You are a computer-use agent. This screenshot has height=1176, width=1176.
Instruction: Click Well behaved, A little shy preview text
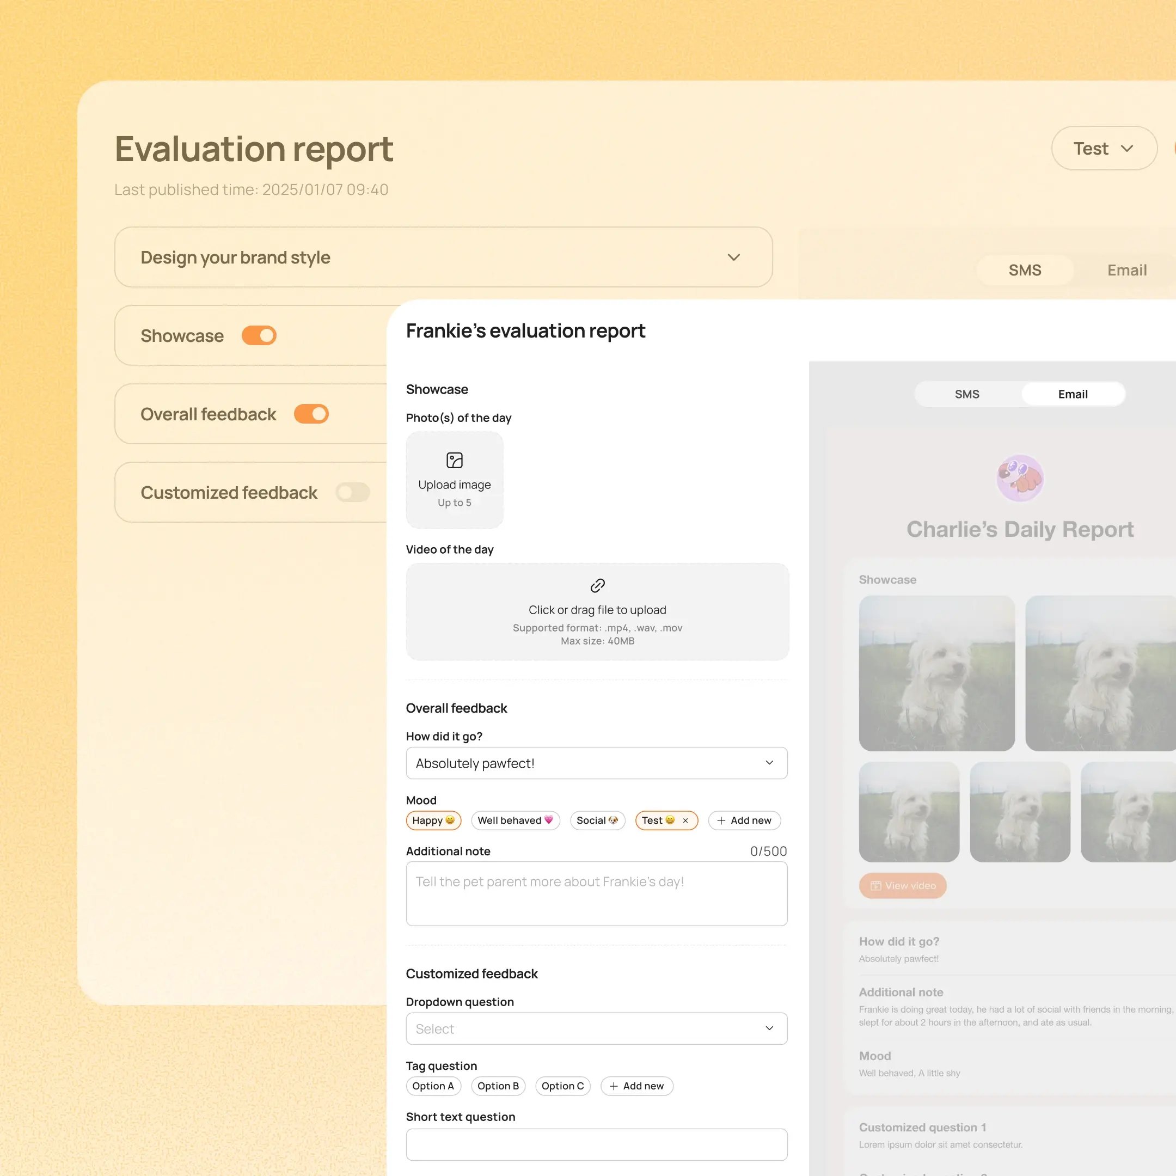909,1073
